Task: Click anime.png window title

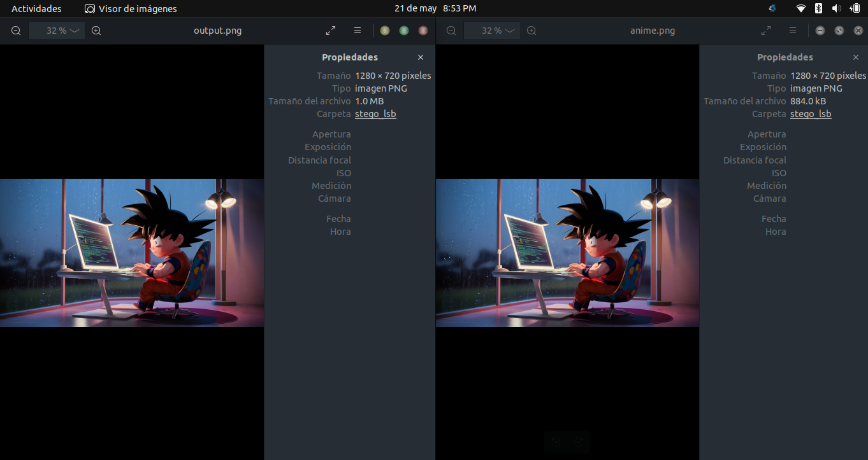Action: tap(653, 31)
